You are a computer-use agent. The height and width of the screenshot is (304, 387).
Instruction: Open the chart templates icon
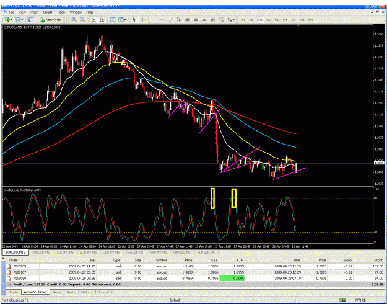click(x=121, y=20)
